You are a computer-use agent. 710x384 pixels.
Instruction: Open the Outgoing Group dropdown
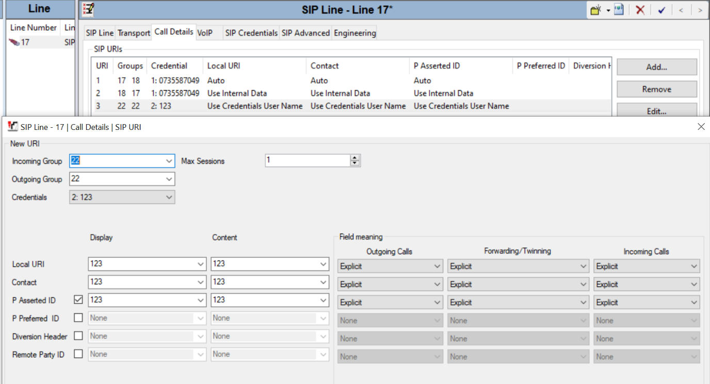[169, 179]
